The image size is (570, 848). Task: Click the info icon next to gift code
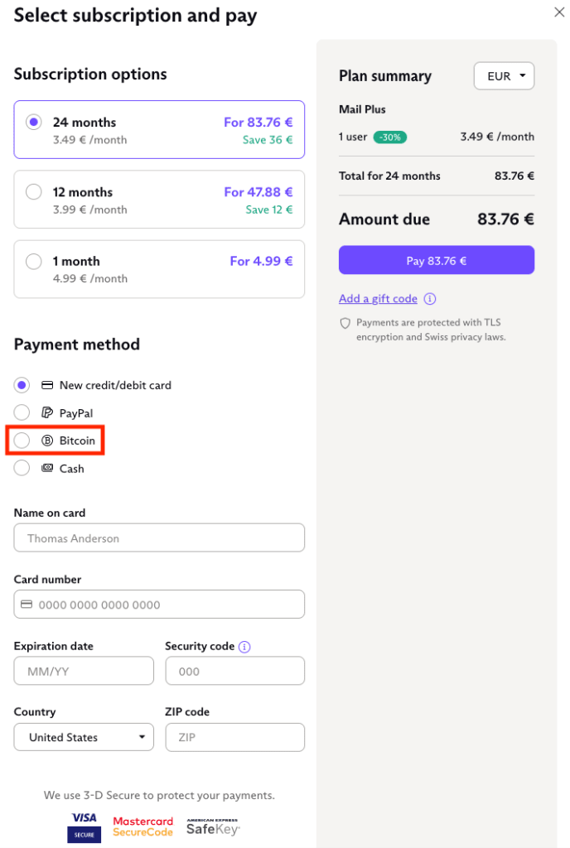(x=430, y=299)
